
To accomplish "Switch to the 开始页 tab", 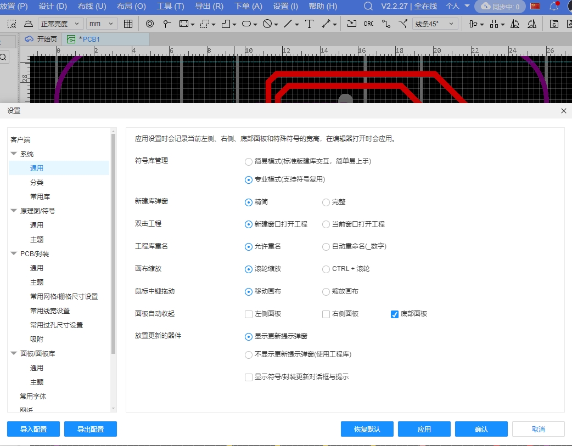I will [41, 39].
